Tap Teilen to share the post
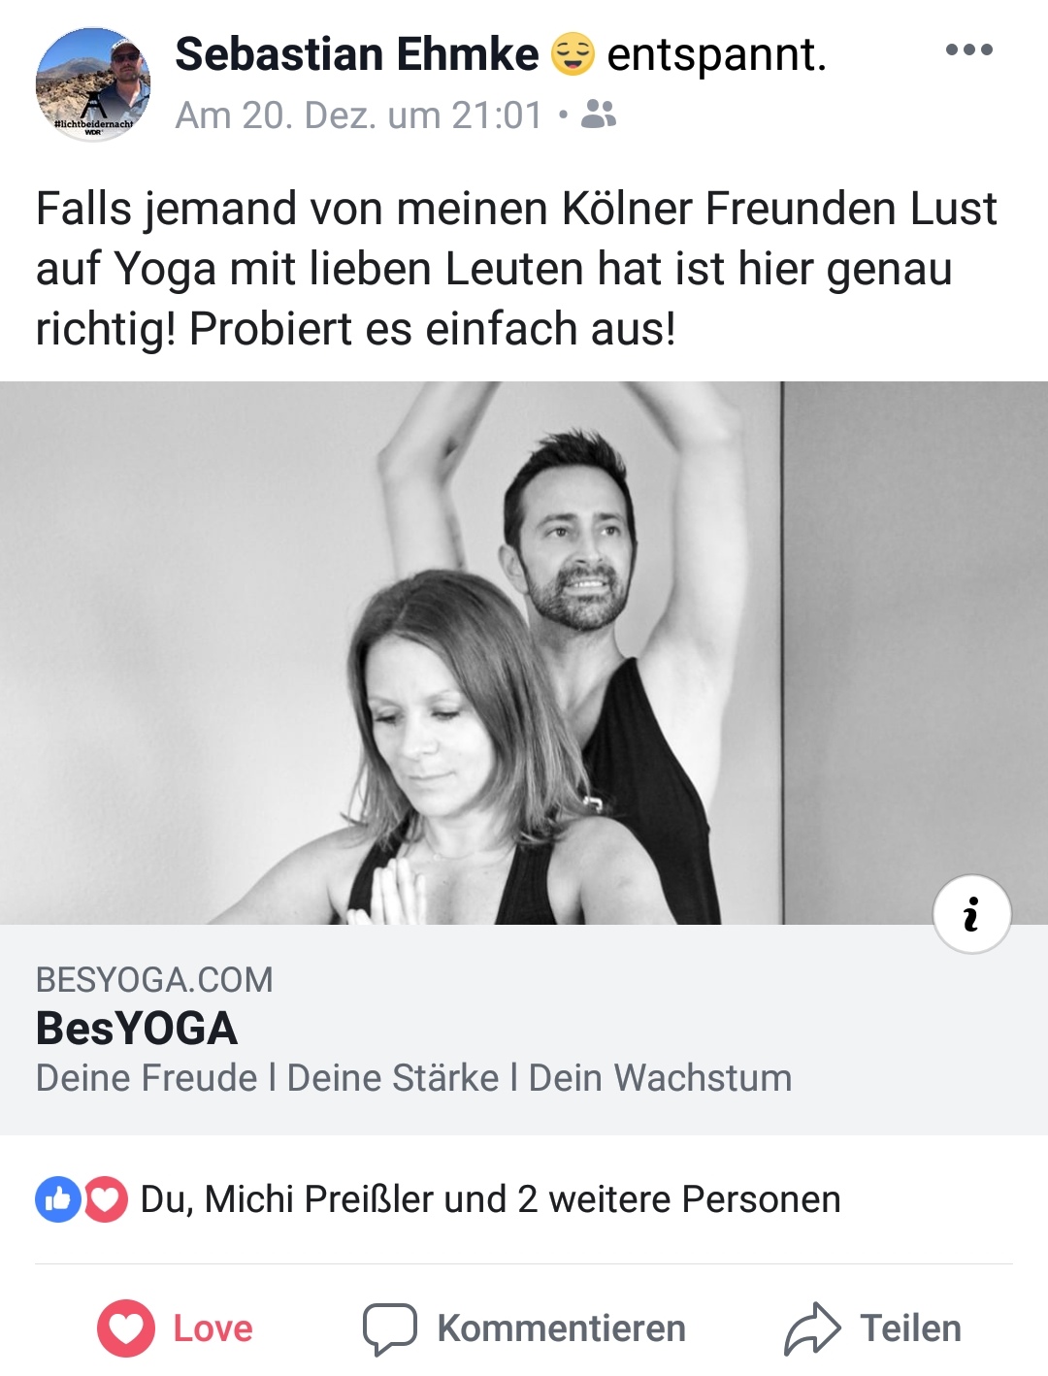Image resolution: width=1048 pixels, height=1376 pixels. (x=910, y=1328)
